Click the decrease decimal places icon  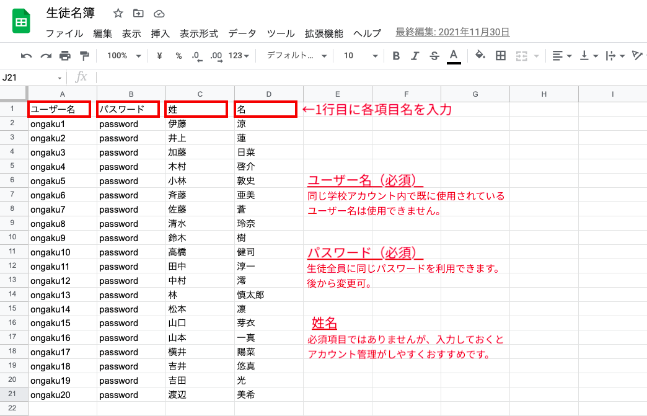tap(199, 55)
